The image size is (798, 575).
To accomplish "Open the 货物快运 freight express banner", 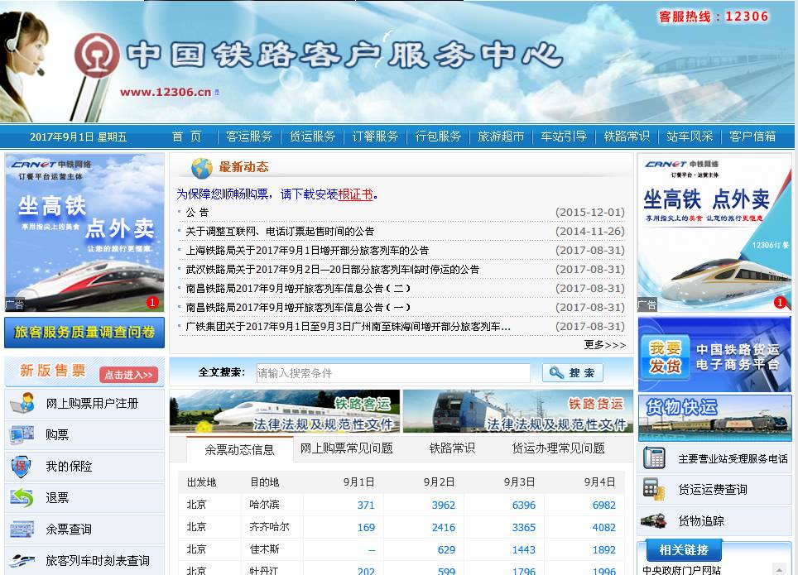I will click(x=714, y=416).
